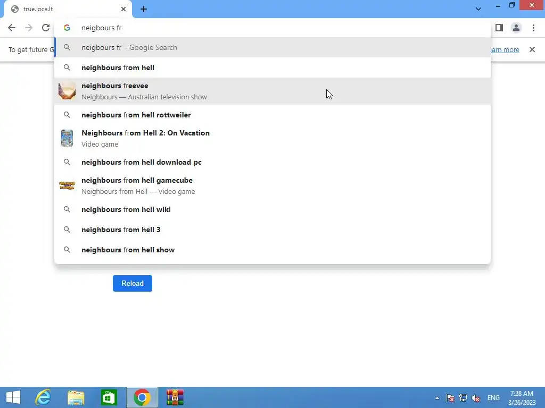Image resolution: width=545 pixels, height=408 pixels.
Task: Click the browser back arrow
Action: click(x=12, y=28)
